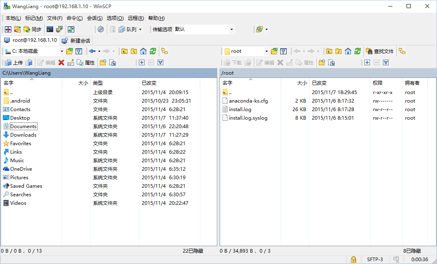Toggle the remote directory tree icon
This screenshot has height=264, width=437.
(x=402, y=51)
